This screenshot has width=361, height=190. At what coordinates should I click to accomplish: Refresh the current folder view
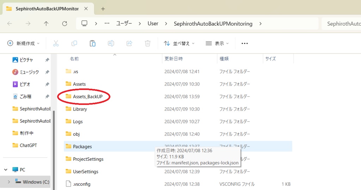click(x=65, y=24)
